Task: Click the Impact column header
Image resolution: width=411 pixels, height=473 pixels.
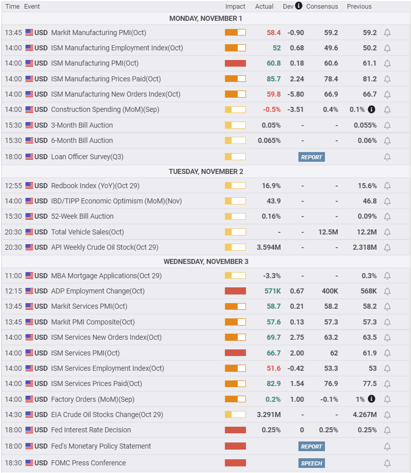Action: coord(235,6)
